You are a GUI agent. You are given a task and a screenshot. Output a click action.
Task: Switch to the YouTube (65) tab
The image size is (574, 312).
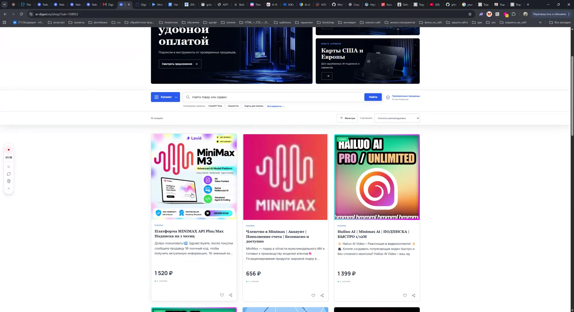435,4
